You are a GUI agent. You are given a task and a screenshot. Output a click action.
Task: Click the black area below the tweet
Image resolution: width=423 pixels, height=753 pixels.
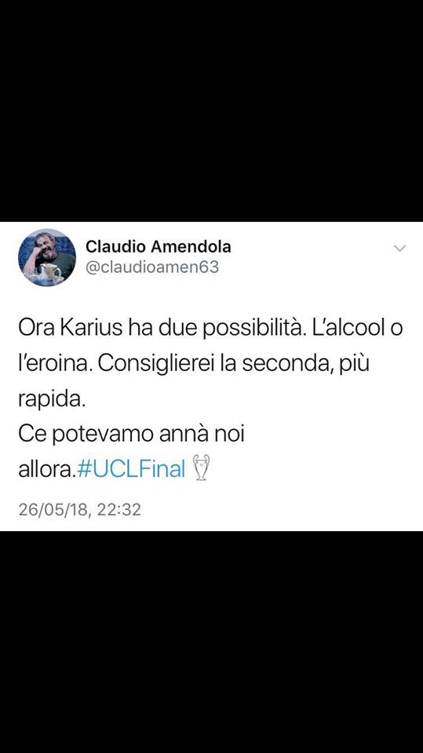tap(212, 642)
